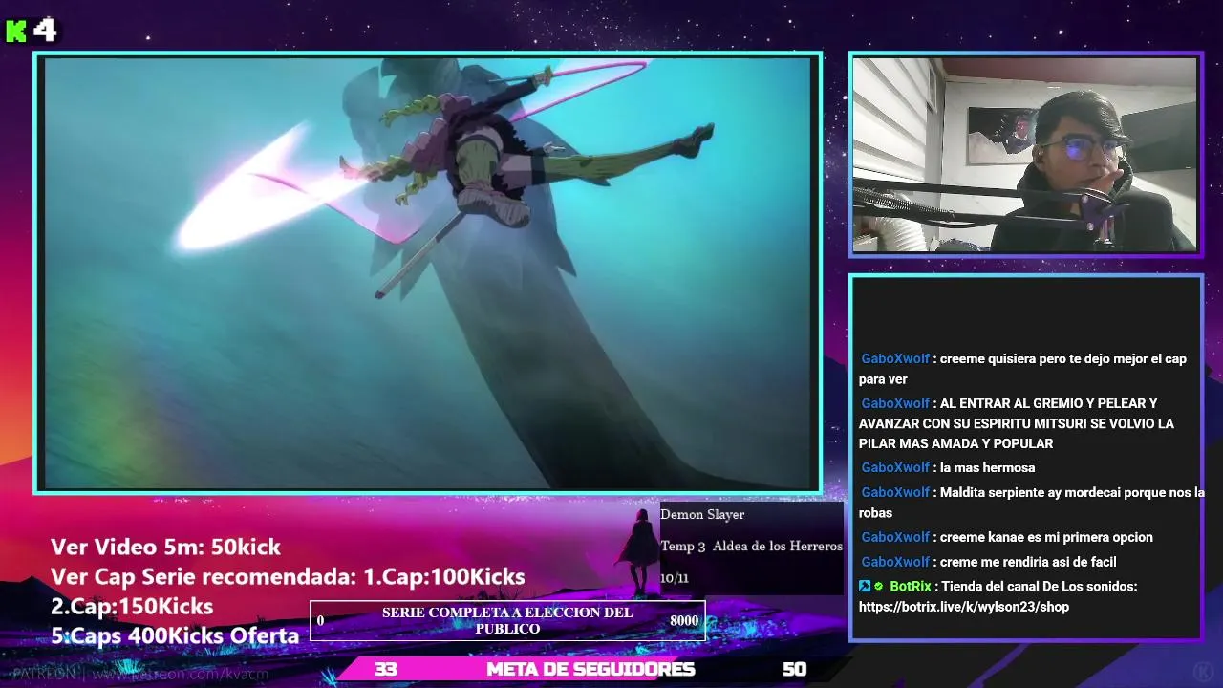Click GaboXwolf on the 'Maldita serpiente' message
The width and height of the screenshot is (1223, 688).
pos(895,492)
